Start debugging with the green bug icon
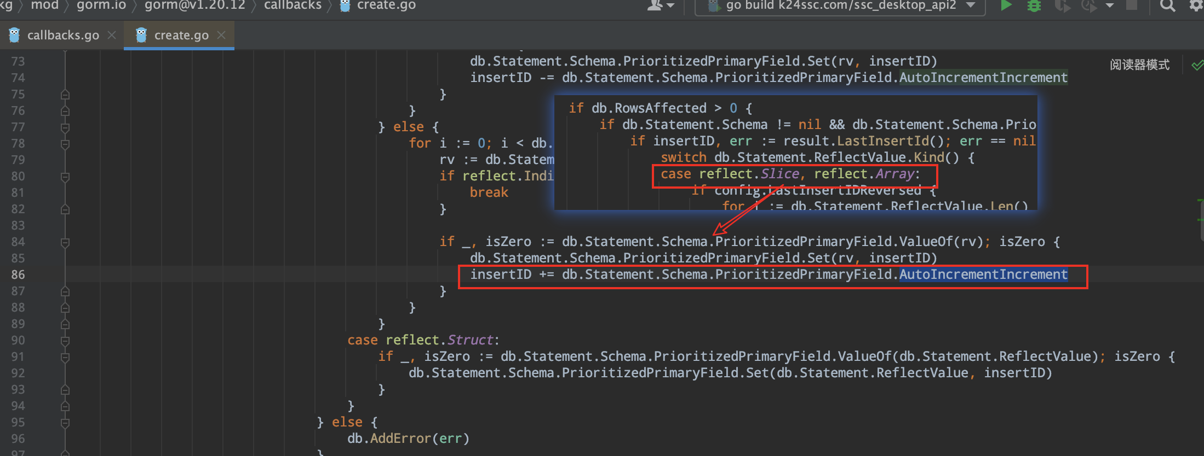Image resolution: width=1204 pixels, height=456 pixels. [x=1034, y=5]
